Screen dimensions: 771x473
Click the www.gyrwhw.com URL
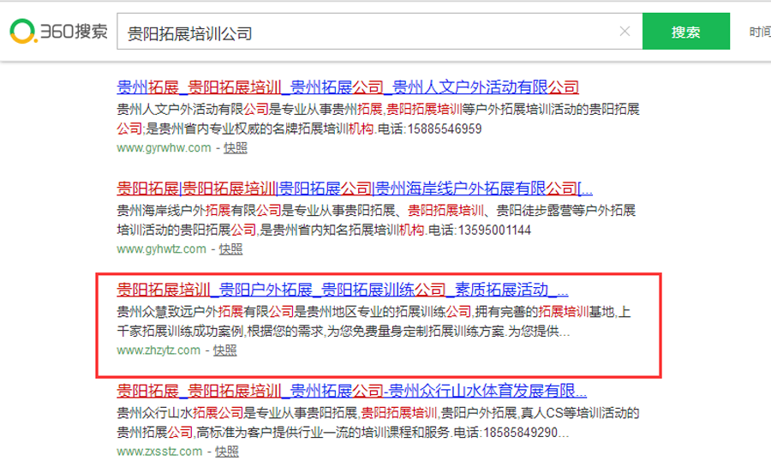point(164,147)
